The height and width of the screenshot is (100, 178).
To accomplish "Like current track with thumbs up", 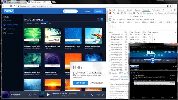I will point(84,95).
